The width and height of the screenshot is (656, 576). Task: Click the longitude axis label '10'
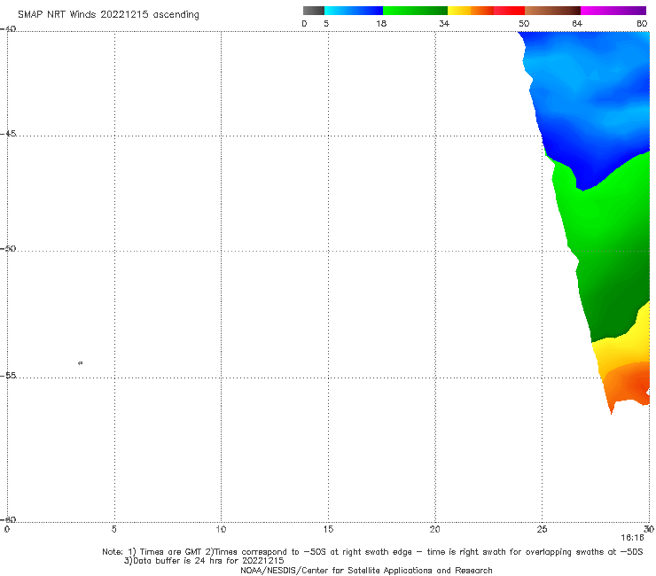coord(221,529)
